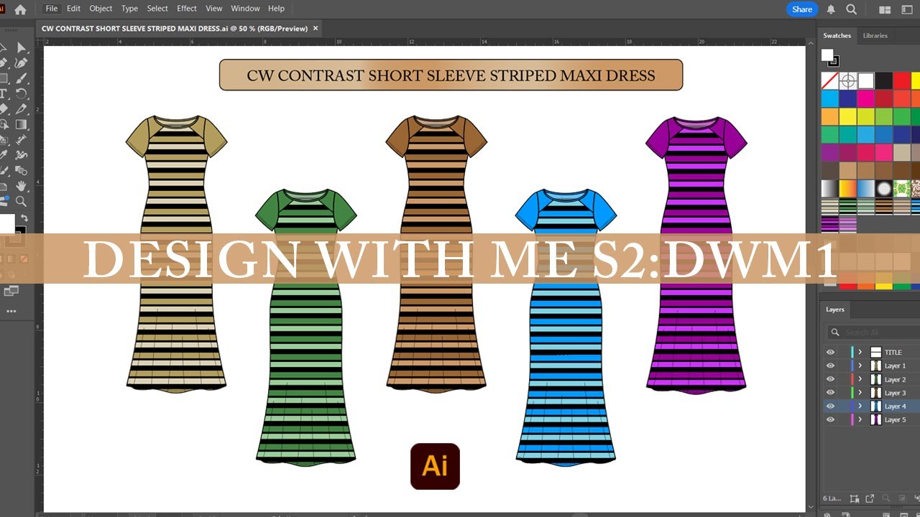
Task: Click the Swap Fill and Stroke arrow
Action: tap(24, 218)
